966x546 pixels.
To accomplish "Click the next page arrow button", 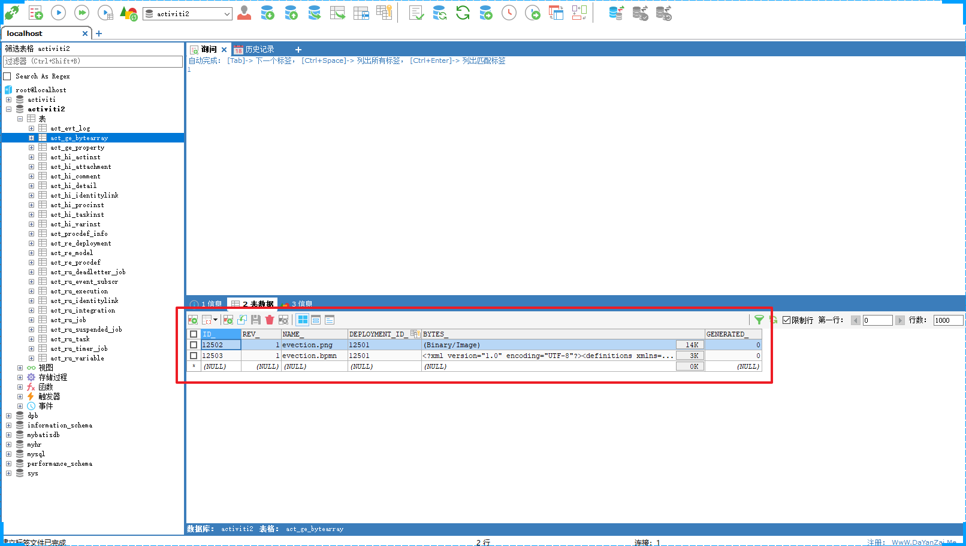I will (900, 320).
